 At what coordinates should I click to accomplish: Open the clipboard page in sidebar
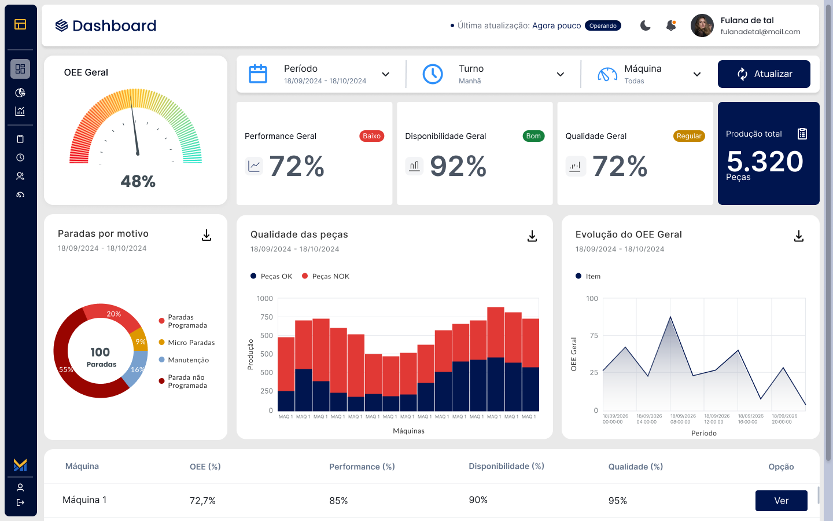click(x=20, y=139)
